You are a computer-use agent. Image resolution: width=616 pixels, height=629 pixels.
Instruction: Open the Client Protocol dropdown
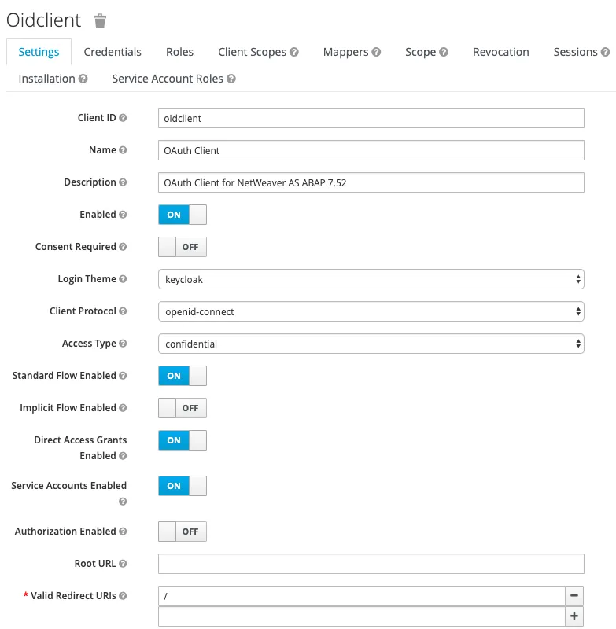pos(371,311)
